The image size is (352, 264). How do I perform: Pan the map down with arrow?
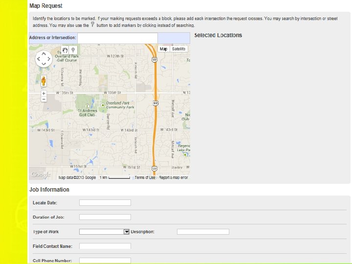click(x=44, y=64)
